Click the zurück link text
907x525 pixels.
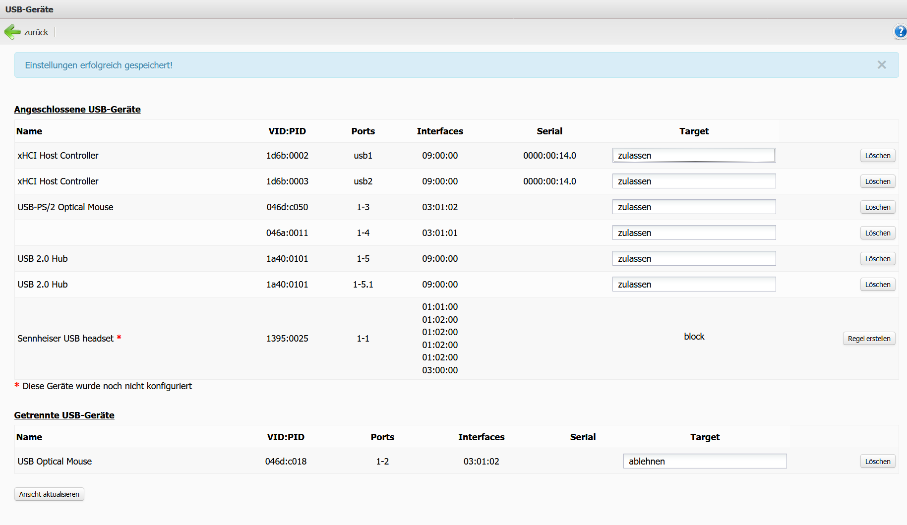[36, 32]
